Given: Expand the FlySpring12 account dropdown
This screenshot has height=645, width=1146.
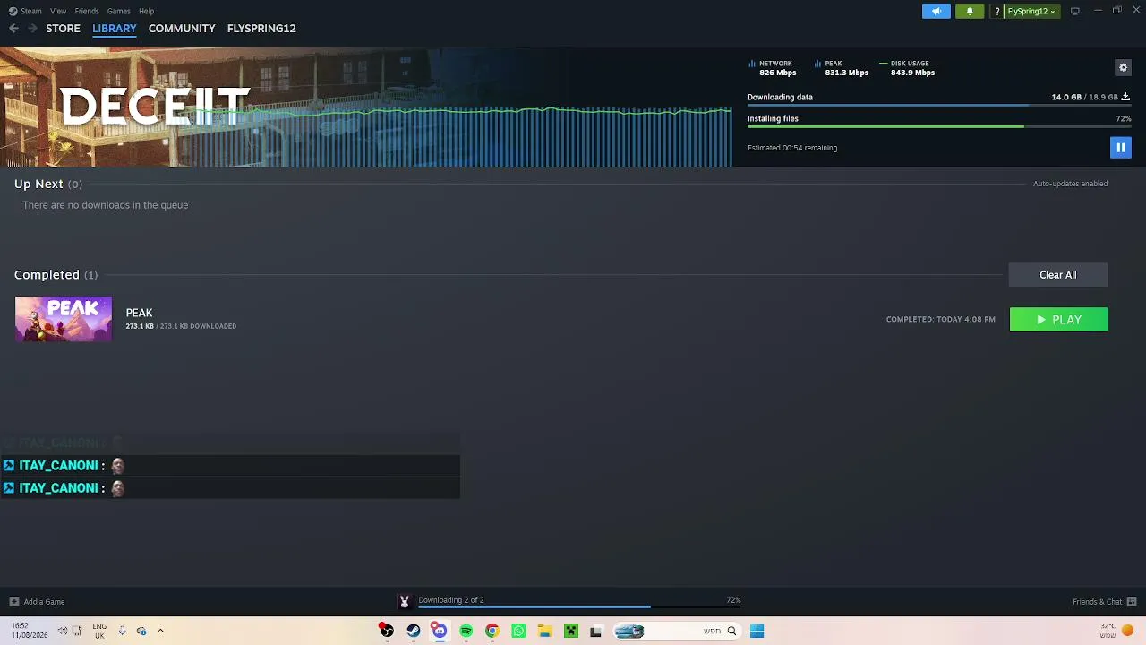Looking at the screenshot, I should [x=1031, y=12].
